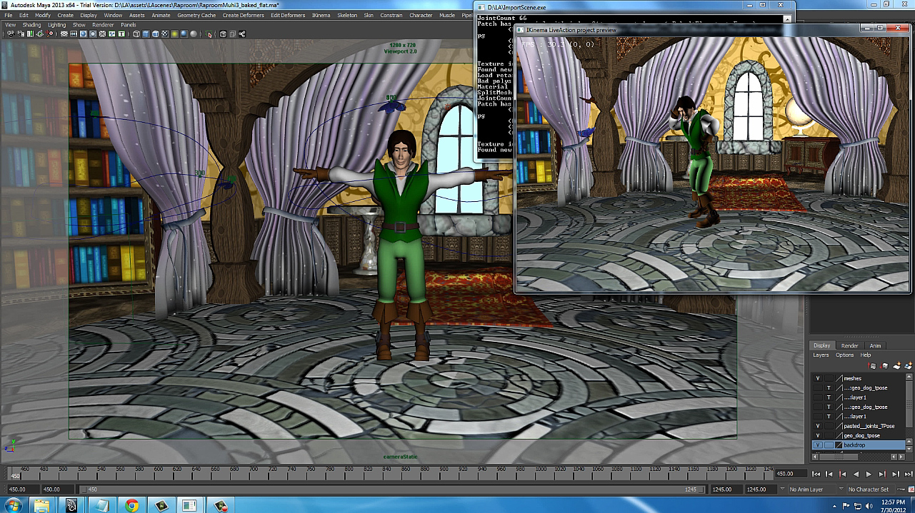
Task: Toggle Auto Keyframe key icon
Action: [901, 489]
